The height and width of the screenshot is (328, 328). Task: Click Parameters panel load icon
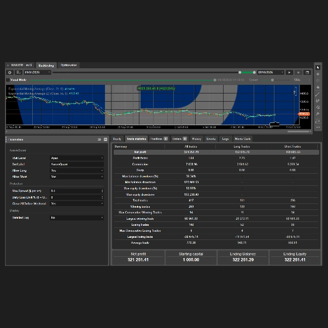point(99,139)
